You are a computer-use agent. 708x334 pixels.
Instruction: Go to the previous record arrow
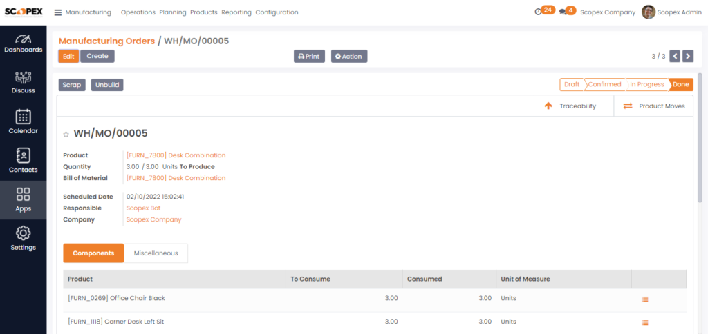675,56
